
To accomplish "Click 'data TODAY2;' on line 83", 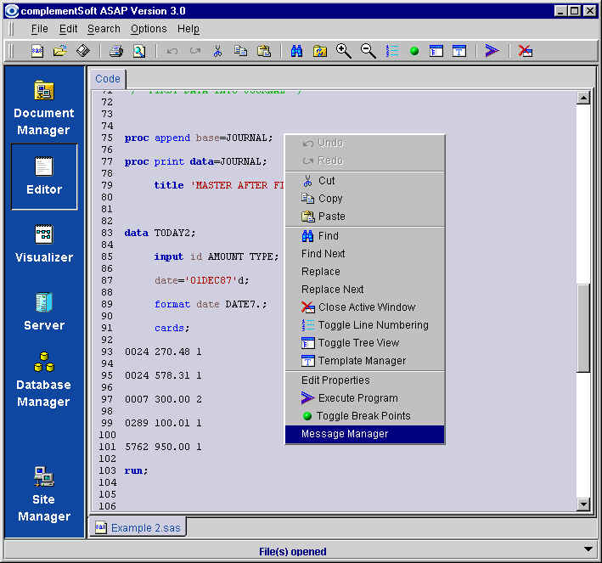I will (x=160, y=234).
